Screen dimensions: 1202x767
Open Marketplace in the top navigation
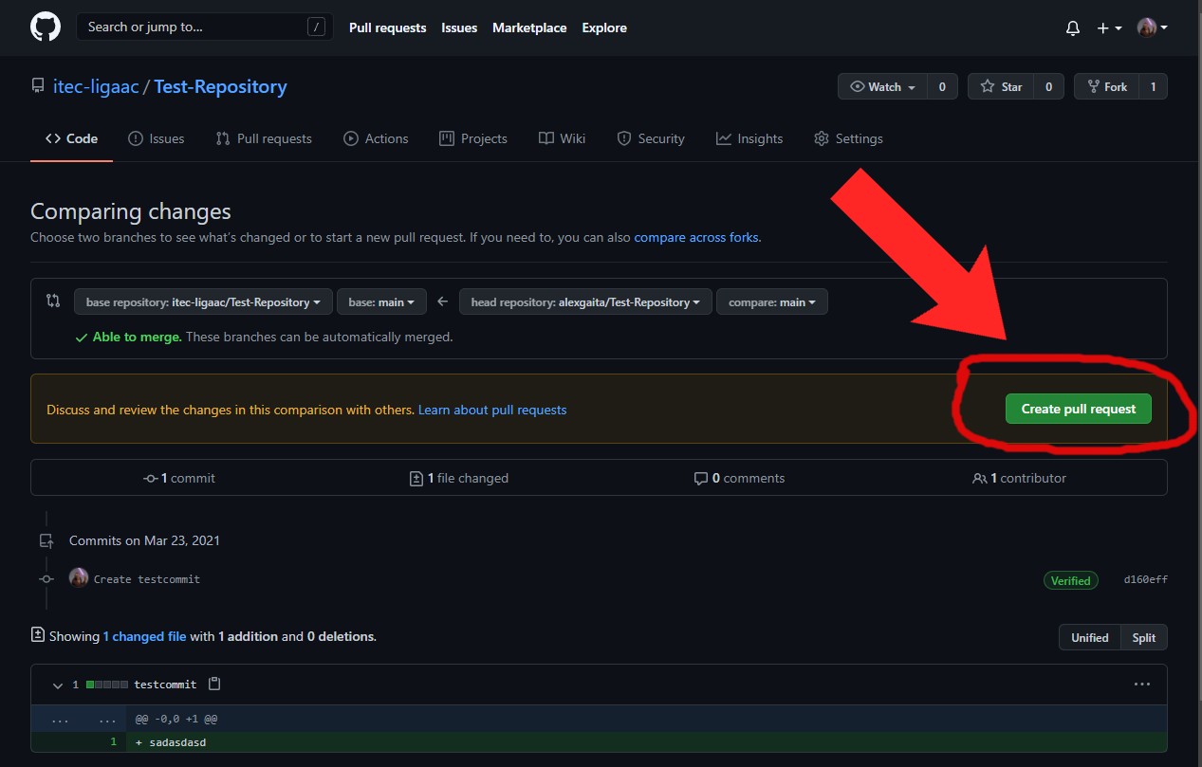pos(529,27)
